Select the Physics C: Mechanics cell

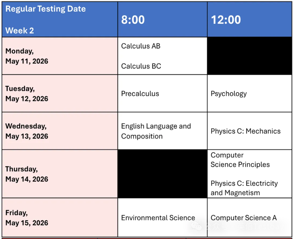coord(246,131)
